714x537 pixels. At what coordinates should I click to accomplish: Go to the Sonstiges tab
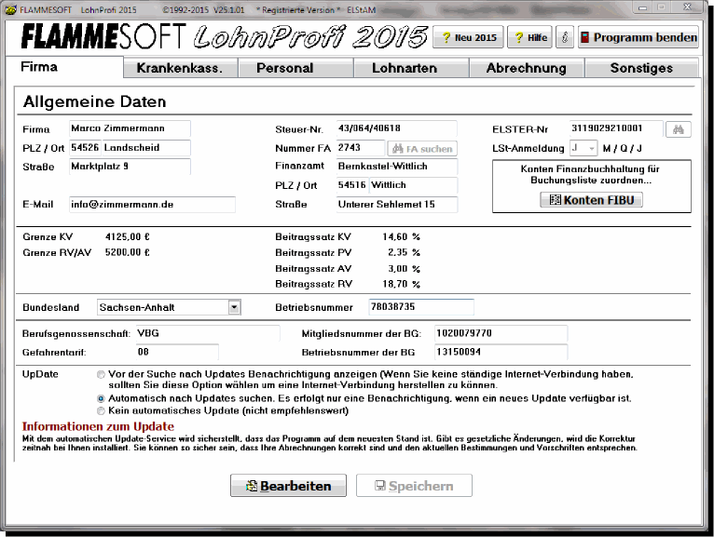(641, 68)
